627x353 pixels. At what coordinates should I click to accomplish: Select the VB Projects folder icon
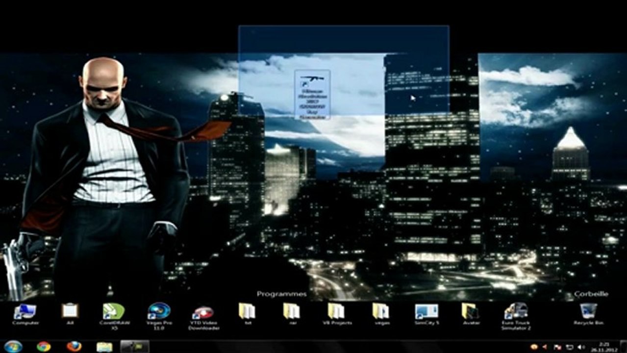(x=336, y=314)
